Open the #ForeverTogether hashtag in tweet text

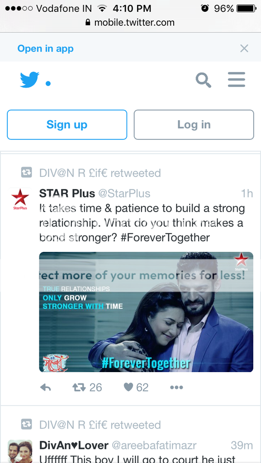tap(166, 237)
